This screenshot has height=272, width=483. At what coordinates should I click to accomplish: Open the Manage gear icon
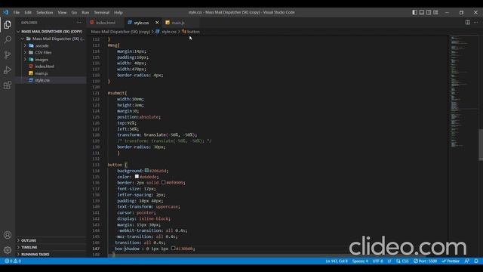click(8, 250)
